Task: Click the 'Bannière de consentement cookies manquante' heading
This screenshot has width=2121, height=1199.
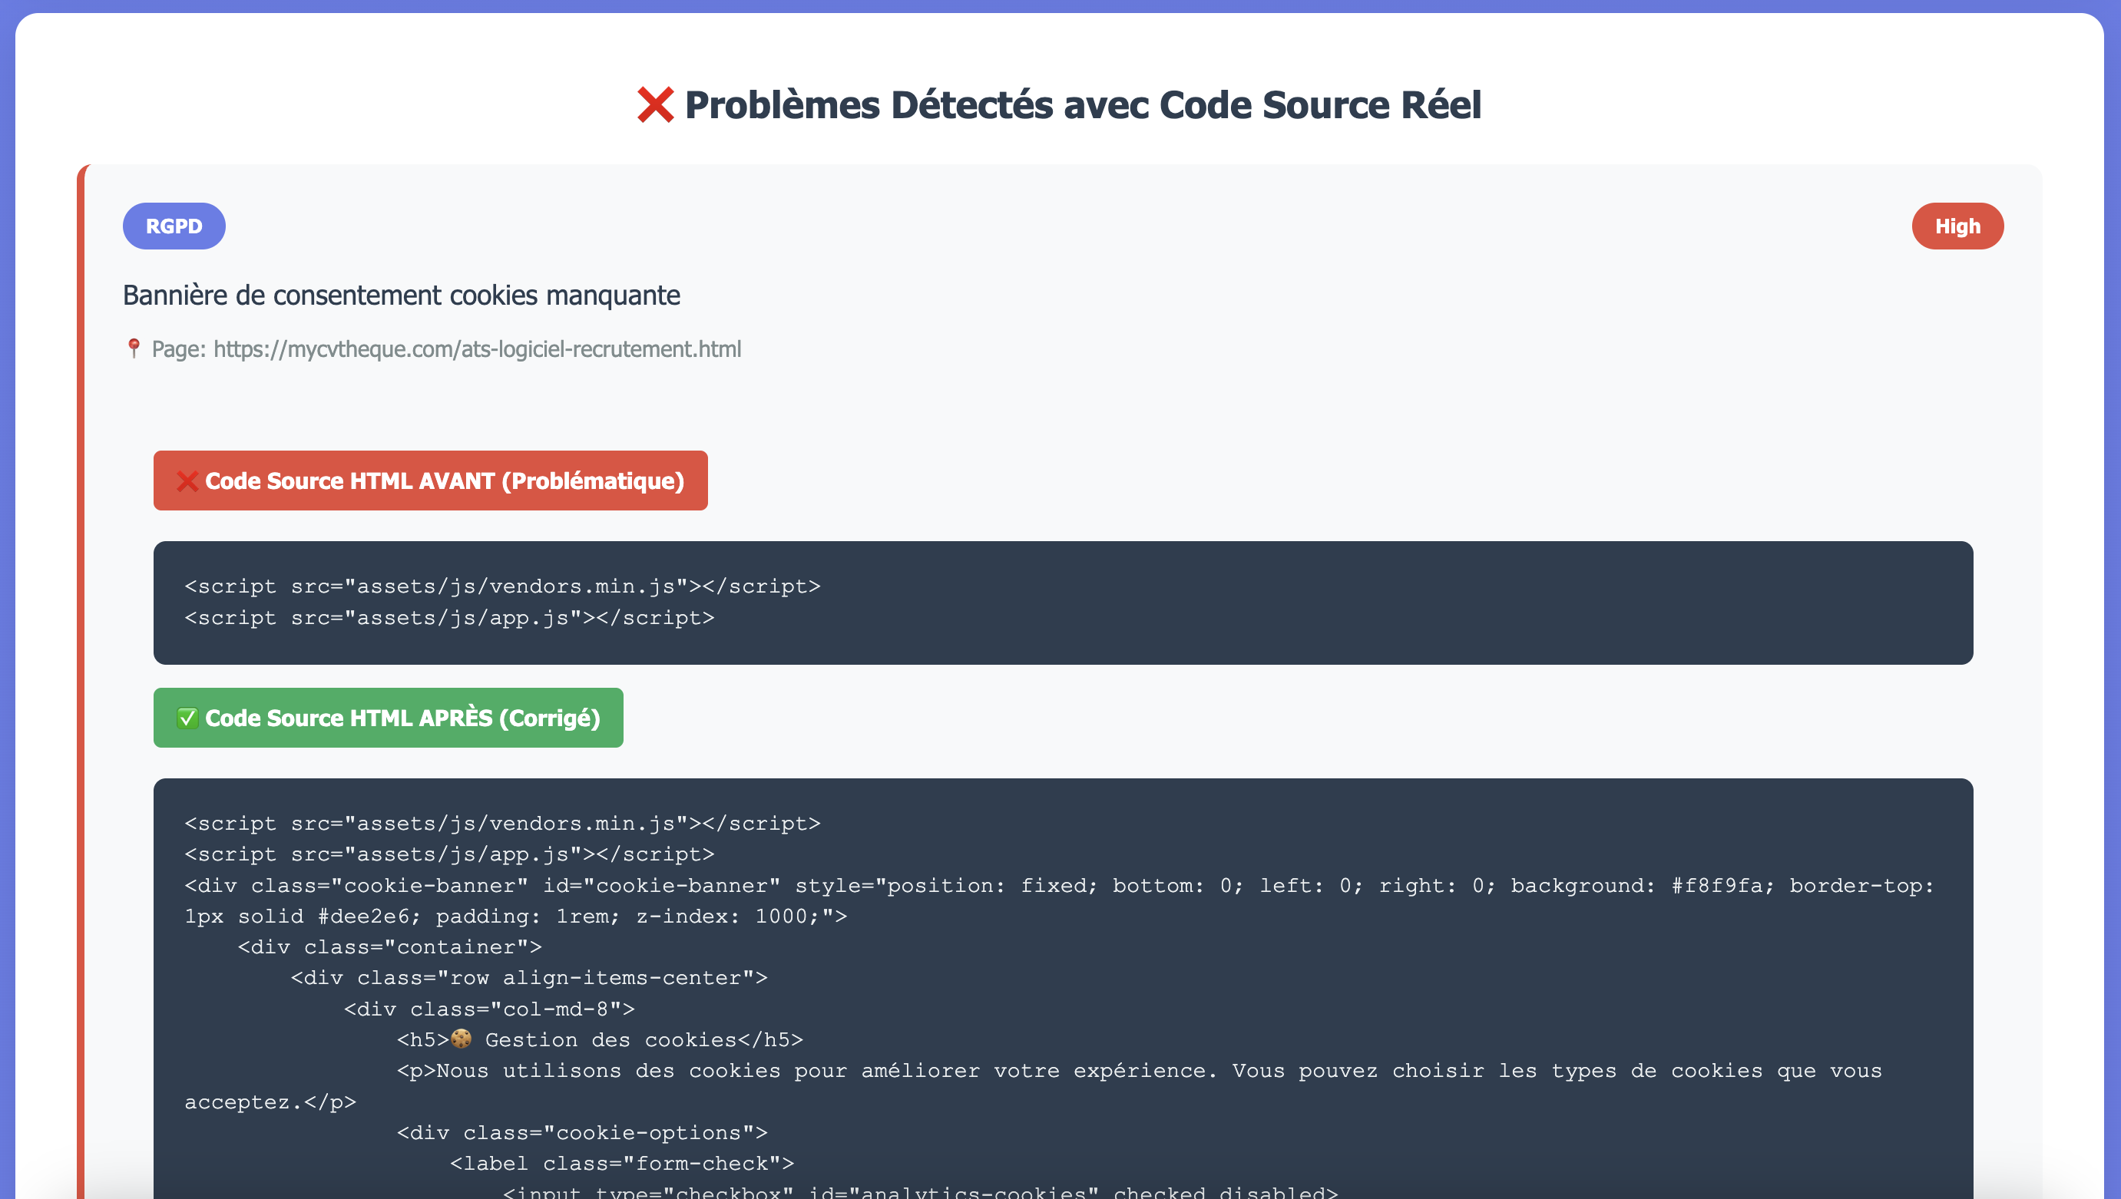Action: [401, 296]
